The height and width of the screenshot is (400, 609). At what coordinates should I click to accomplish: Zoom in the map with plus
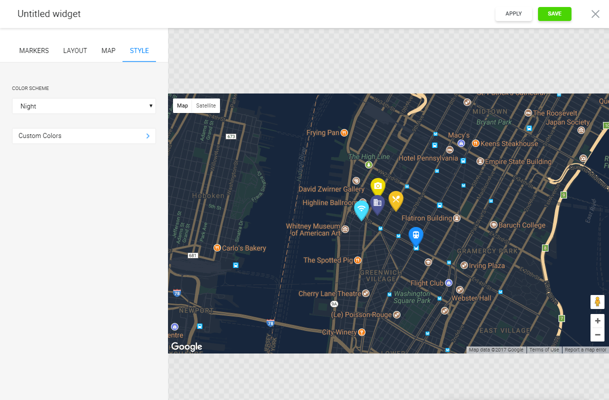(597, 321)
